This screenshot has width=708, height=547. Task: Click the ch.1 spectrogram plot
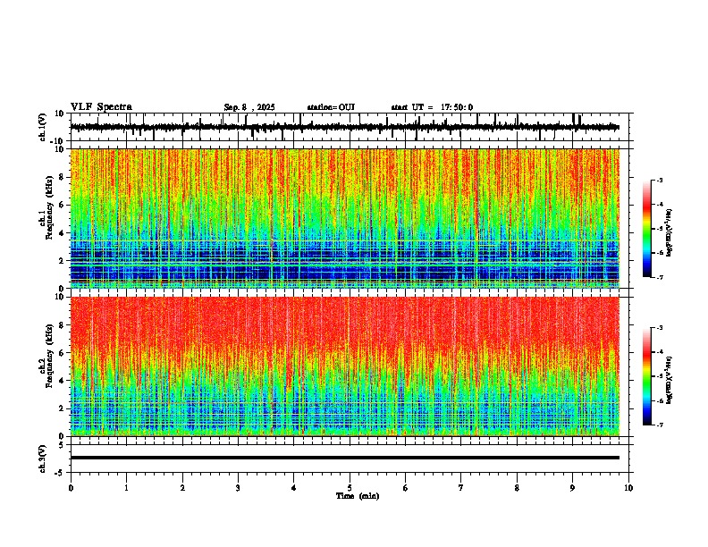click(x=345, y=218)
